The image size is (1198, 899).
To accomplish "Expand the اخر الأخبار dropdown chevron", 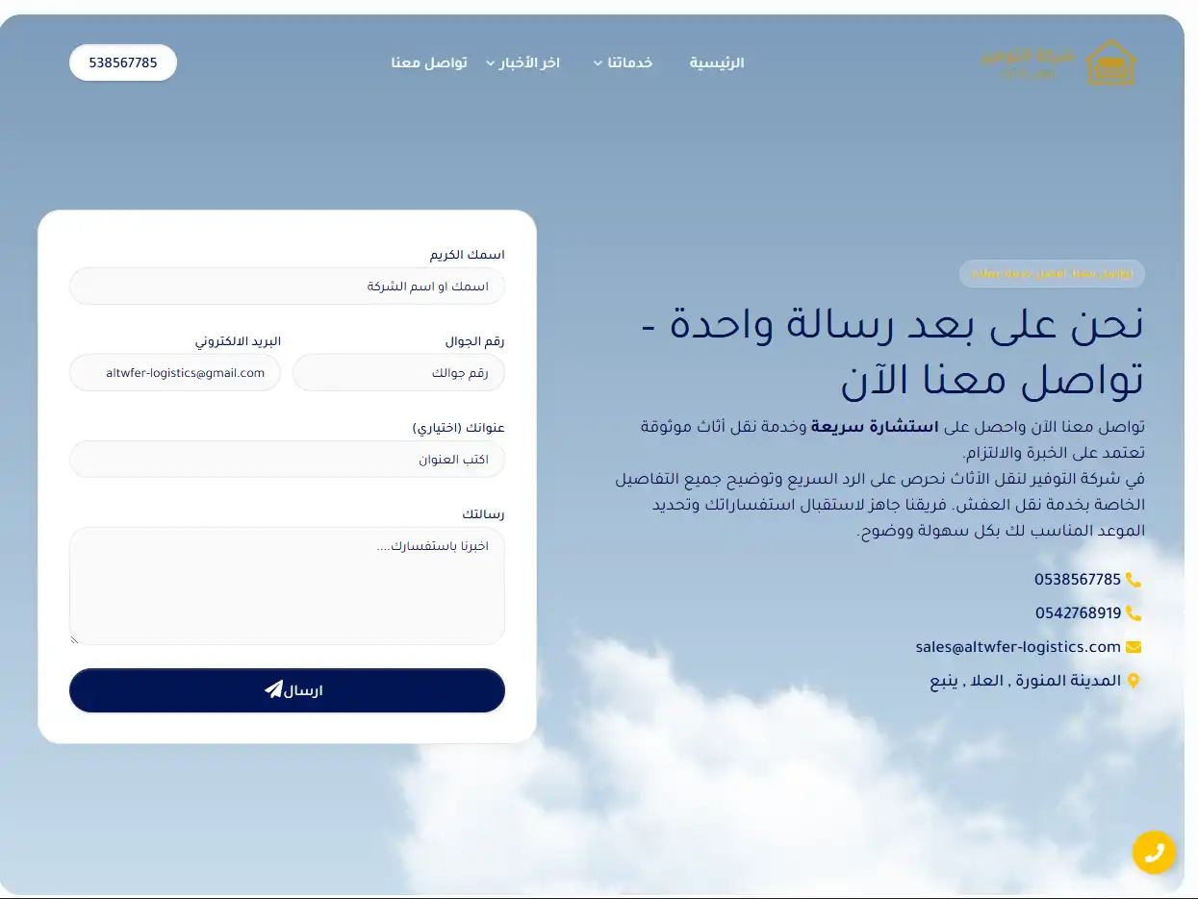I will [491, 63].
